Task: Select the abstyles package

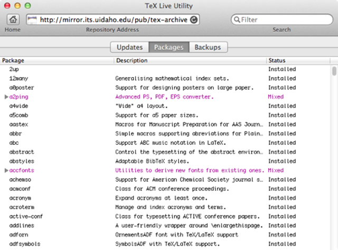Action: click(22, 161)
